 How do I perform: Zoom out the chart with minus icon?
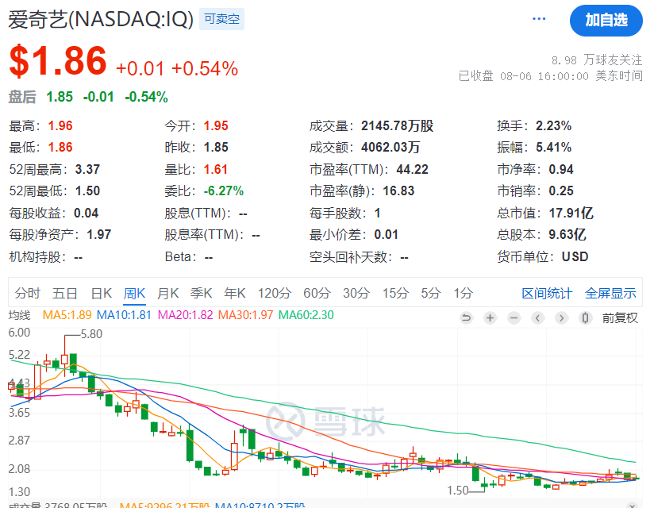pos(514,317)
